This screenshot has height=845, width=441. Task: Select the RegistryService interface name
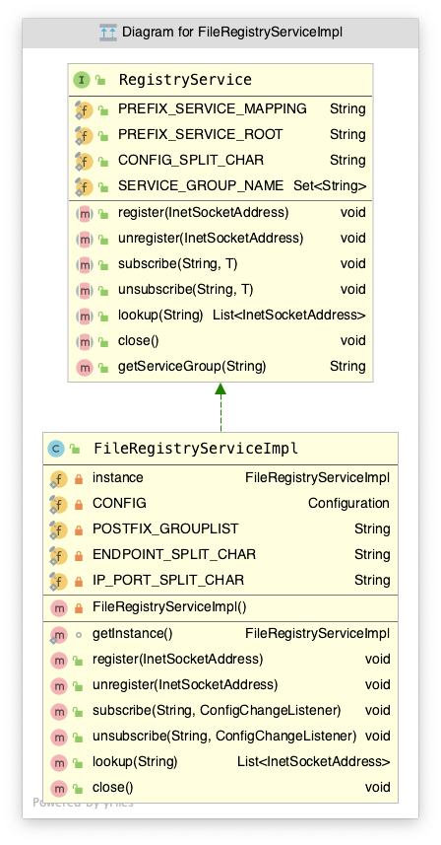[185, 80]
